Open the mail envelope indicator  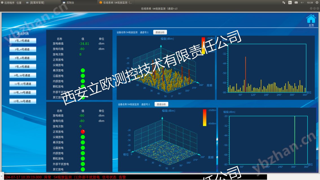[x=296, y=3]
